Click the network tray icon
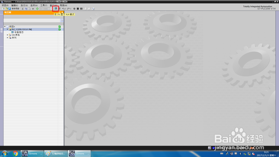 point(249,154)
